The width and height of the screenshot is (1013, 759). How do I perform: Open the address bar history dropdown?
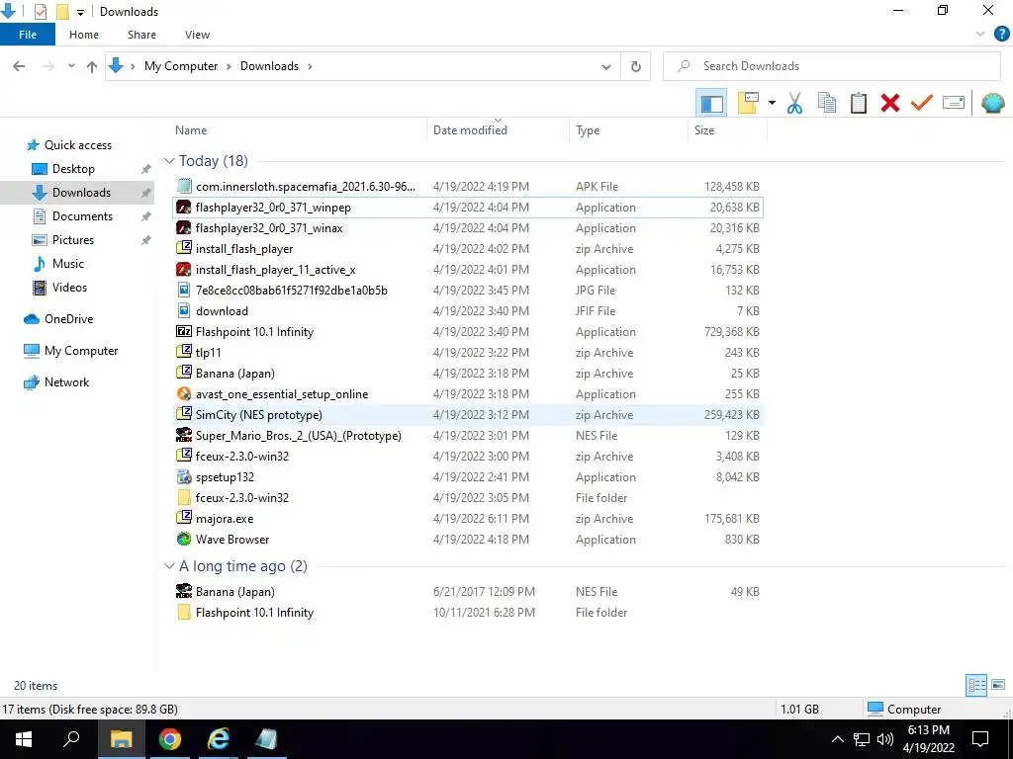click(x=606, y=66)
